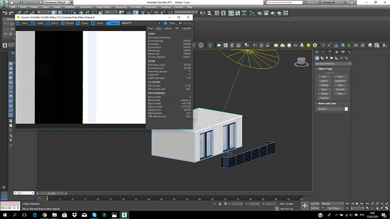Select the Lights category icon in Create panel
The height and width of the screenshot is (219, 390).
coord(327,58)
